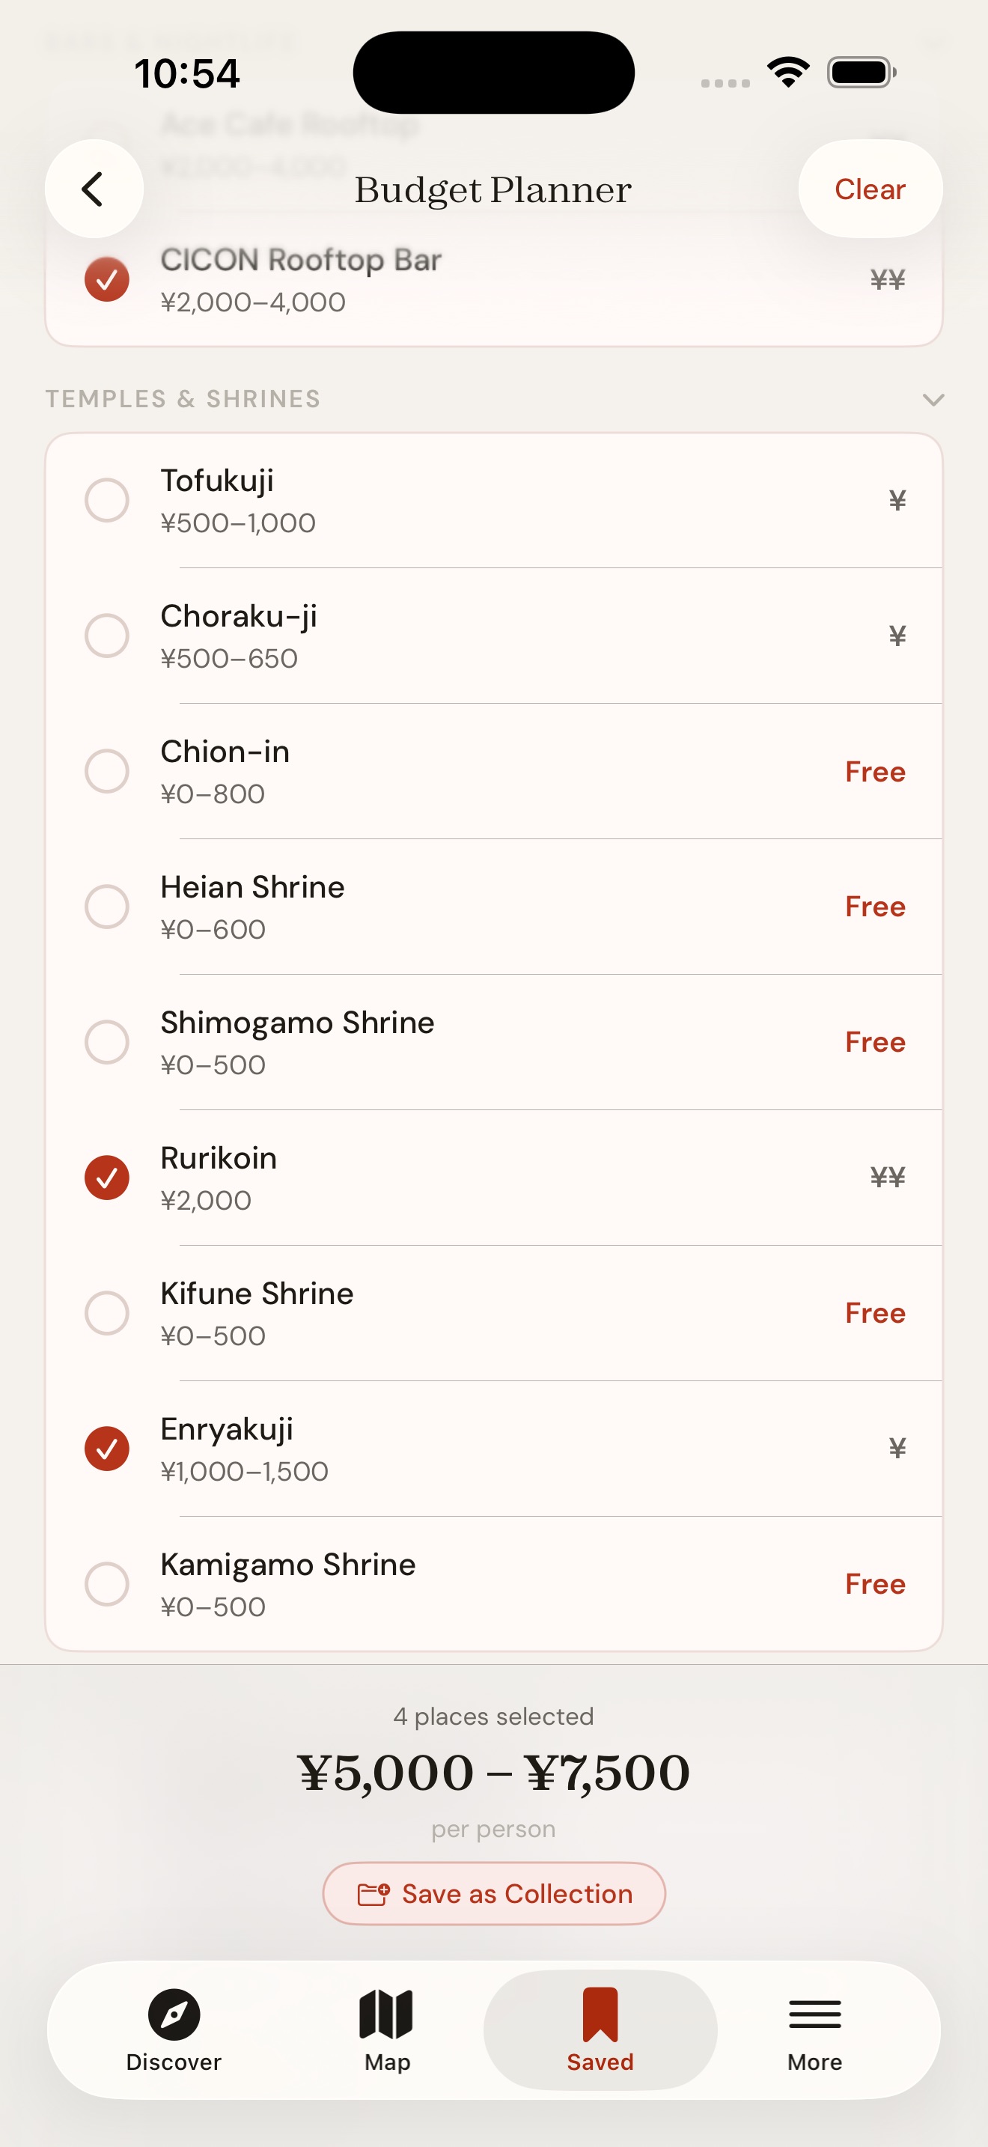Tap the ¥5,000 – ¥7,500 total
Viewport: 988px width, 2147px height.
click(x=494, y=1772)
